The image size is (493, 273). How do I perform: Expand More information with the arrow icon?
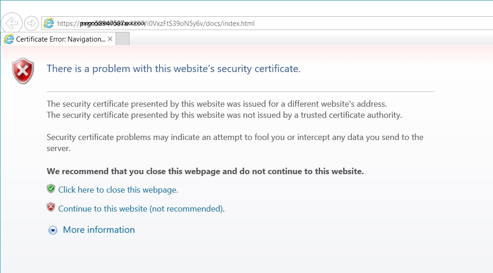[x=53, y=231]
